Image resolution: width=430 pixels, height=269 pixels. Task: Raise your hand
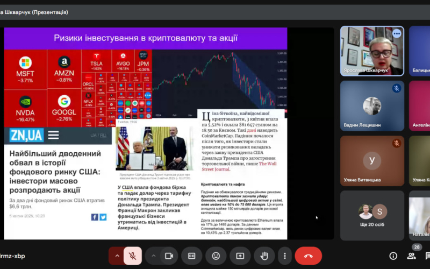pos(264,256)
